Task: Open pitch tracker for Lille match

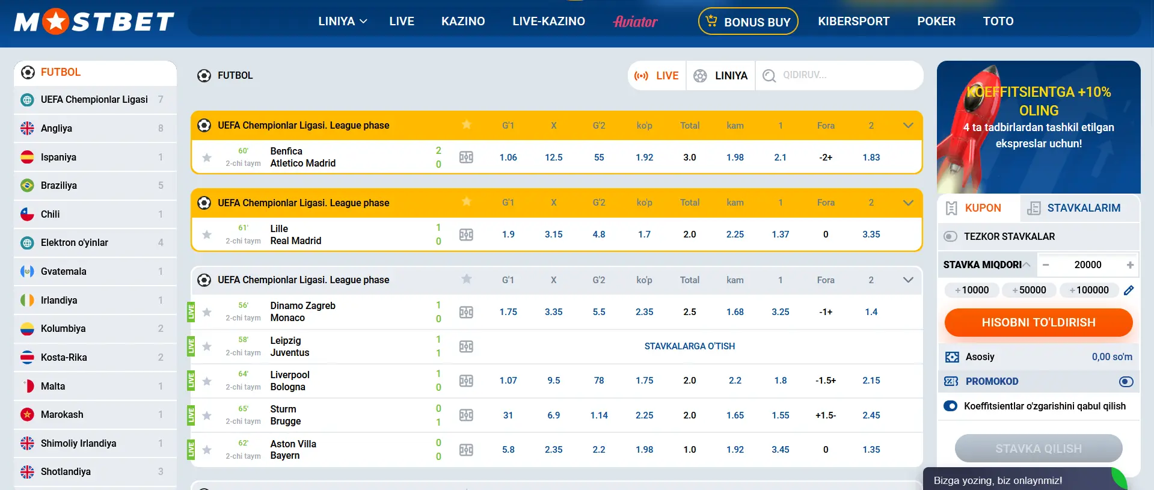Action: [466, 234]
